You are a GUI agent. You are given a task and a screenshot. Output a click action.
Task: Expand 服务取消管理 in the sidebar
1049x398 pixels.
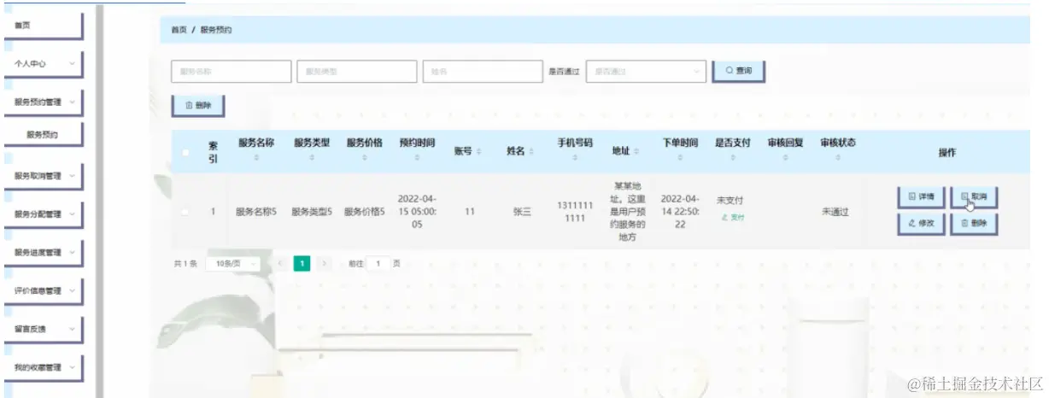[x=43, y=175]
